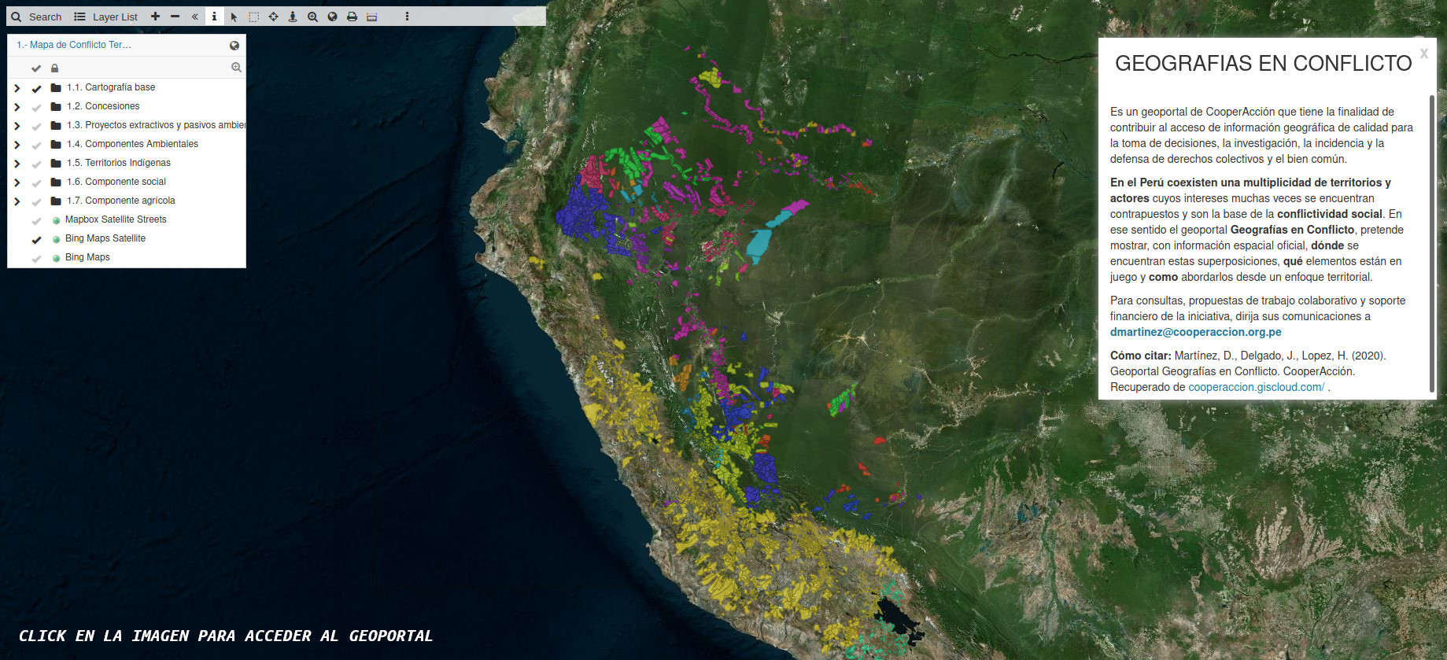Expand the 1.7. Componente agrícola folder
This screenshot has width=1447, height=660.
(17, 201)
